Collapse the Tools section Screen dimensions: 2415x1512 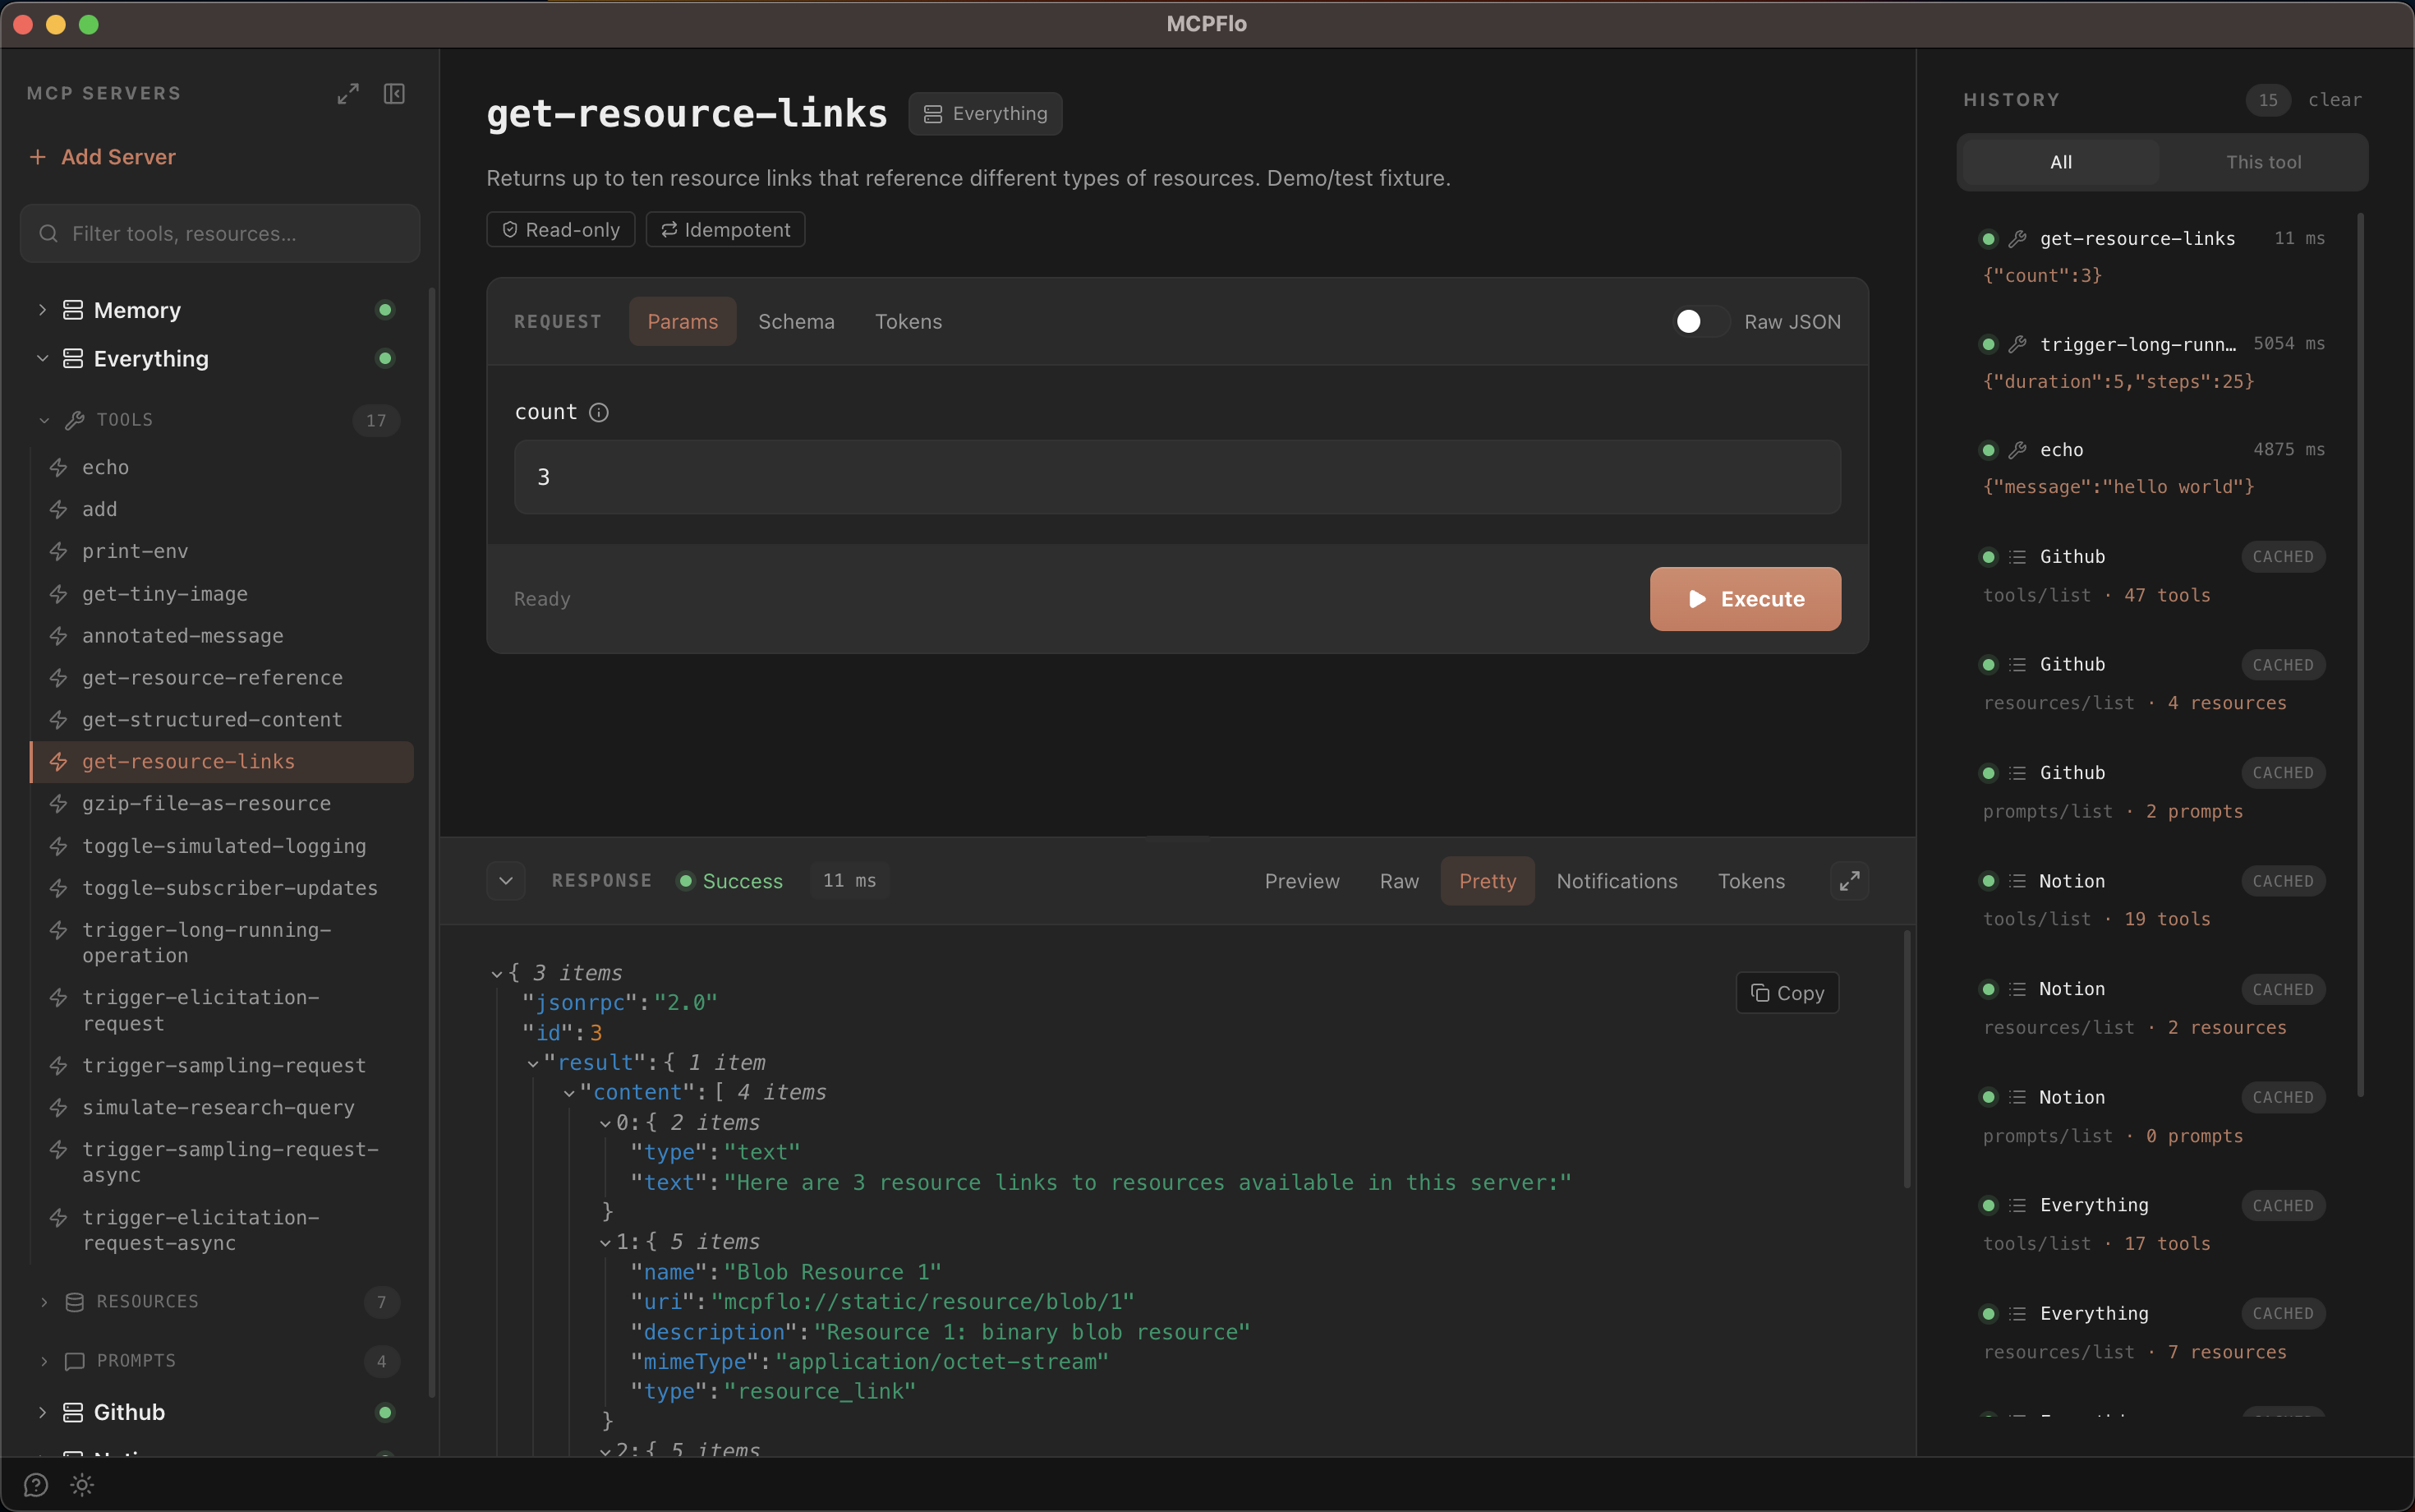[44, 420]
